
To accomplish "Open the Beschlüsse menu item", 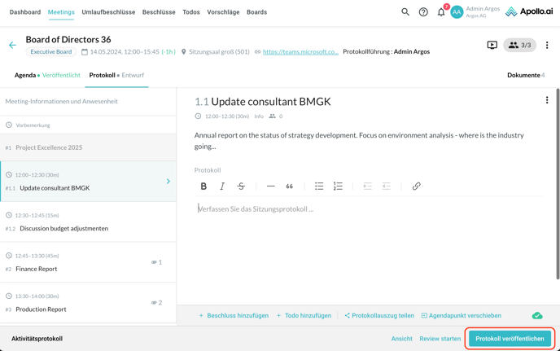I will tap(159, 12).
